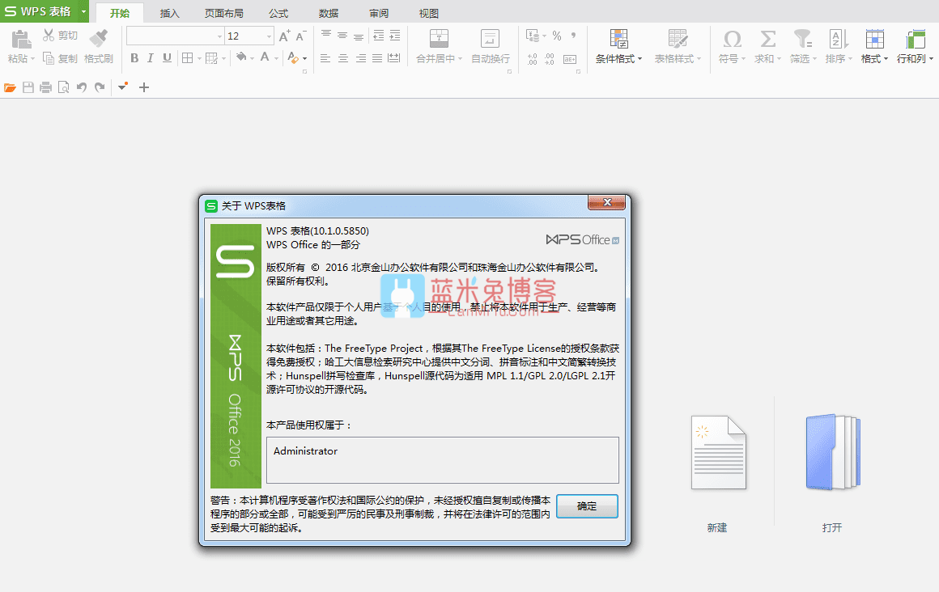
Task: Click the redo arrow icon
Action: point(100,87)
